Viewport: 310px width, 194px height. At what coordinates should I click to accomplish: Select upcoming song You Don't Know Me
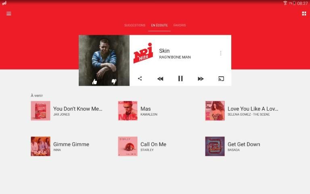click(77, 111)
